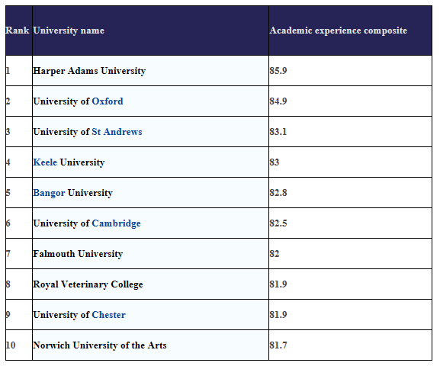Screen dimensions: 440x366
Task: Select the 83.1 score cell
Action: click(x=350, y=132)
